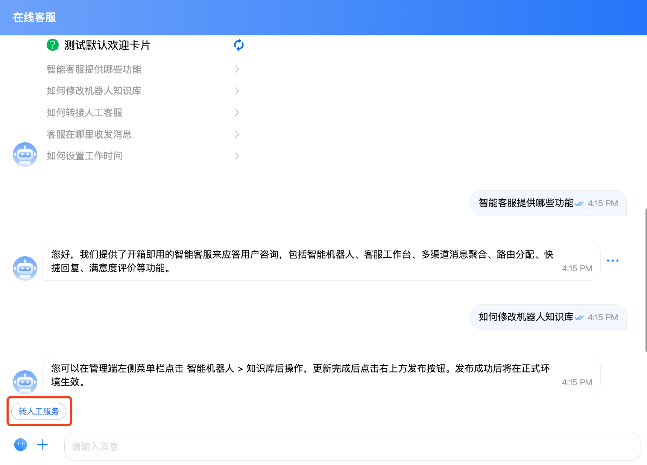Click the robot avatar beside the 您好 reply

[25, 268]
